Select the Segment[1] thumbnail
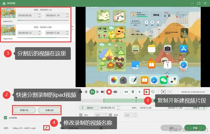Screen dimensions: 210x134 (8, 13)
